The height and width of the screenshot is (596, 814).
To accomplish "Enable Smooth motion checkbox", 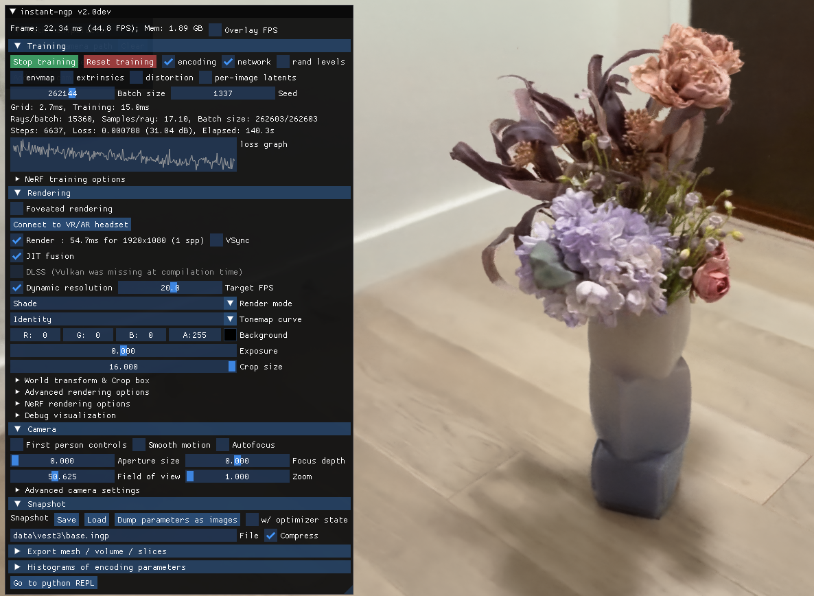I will pyautogui.click(x=139, y=445).
